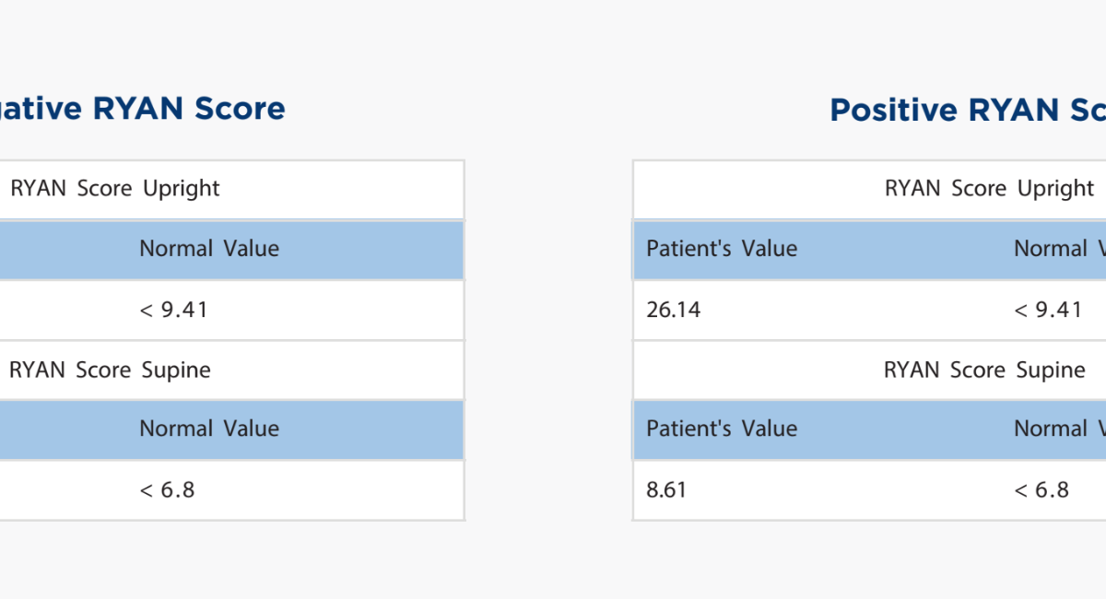1106x599 pixels.
Task: Click Normal Value header in right Upright section
Action: 1060,249
